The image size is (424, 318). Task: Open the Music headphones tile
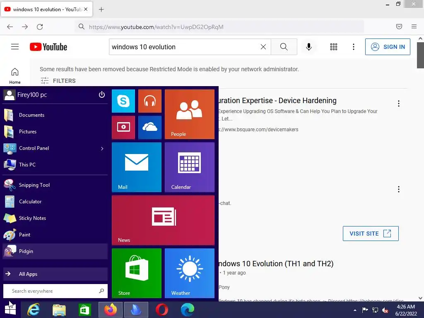point(150,101)
